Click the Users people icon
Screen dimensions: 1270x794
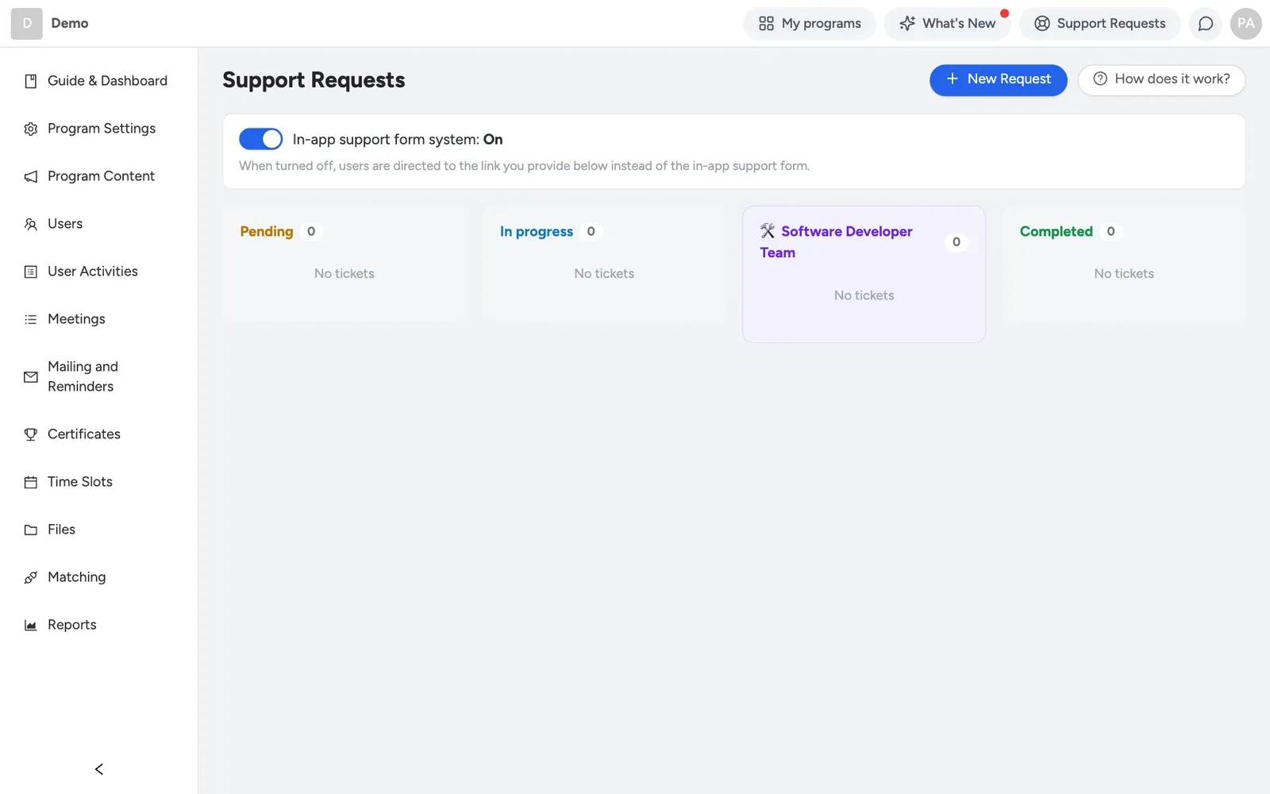[31, 224]
